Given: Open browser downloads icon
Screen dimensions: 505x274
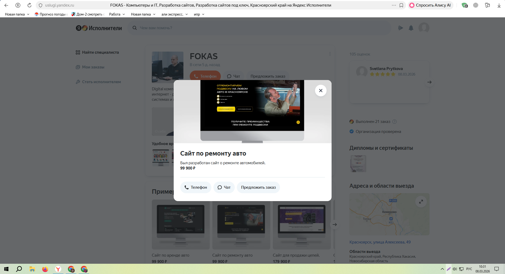Looking at the screenshot, I should [x=499, y=5].
